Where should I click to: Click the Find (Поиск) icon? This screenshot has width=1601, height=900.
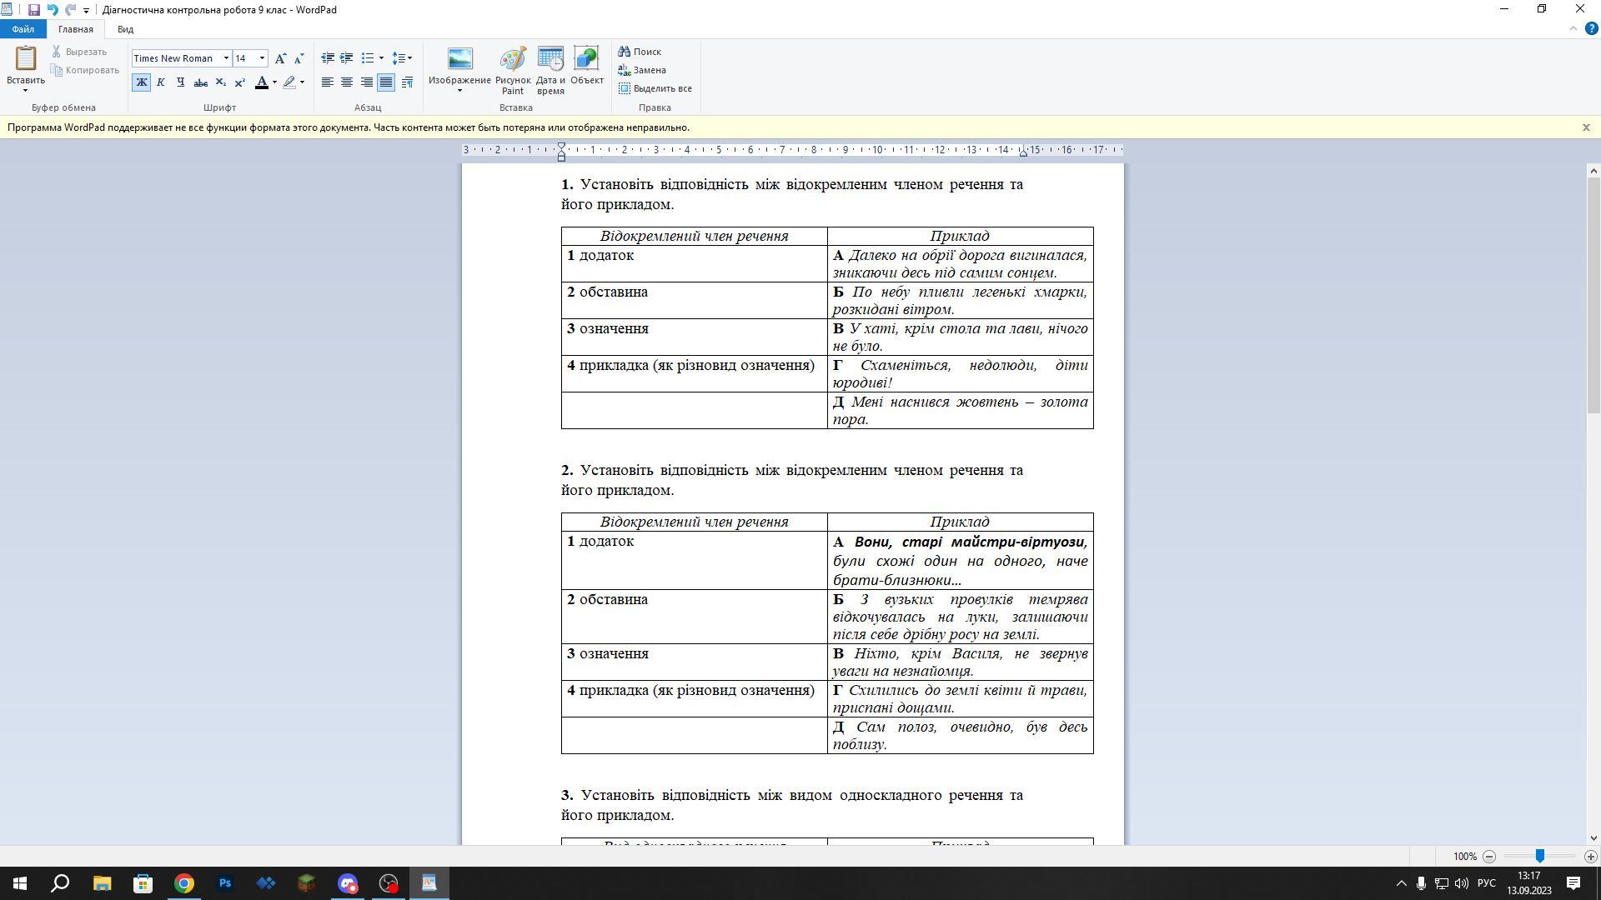(x=640, y=52)
